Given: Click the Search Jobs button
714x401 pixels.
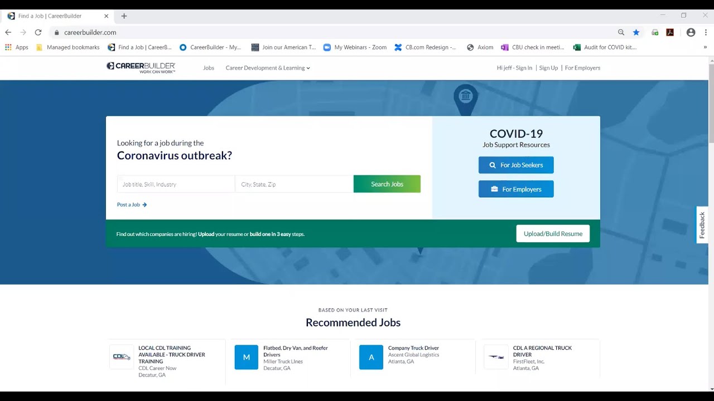Looking at the screenshot, I should pos(387,184).
